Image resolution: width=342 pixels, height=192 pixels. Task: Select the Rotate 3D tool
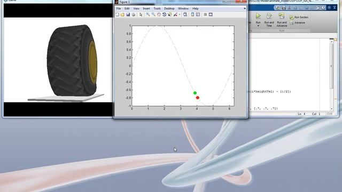point(164,14)
